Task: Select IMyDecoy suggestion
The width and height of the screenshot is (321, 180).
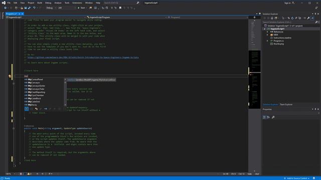Action: pyautogui.click(x=32, y=104)
